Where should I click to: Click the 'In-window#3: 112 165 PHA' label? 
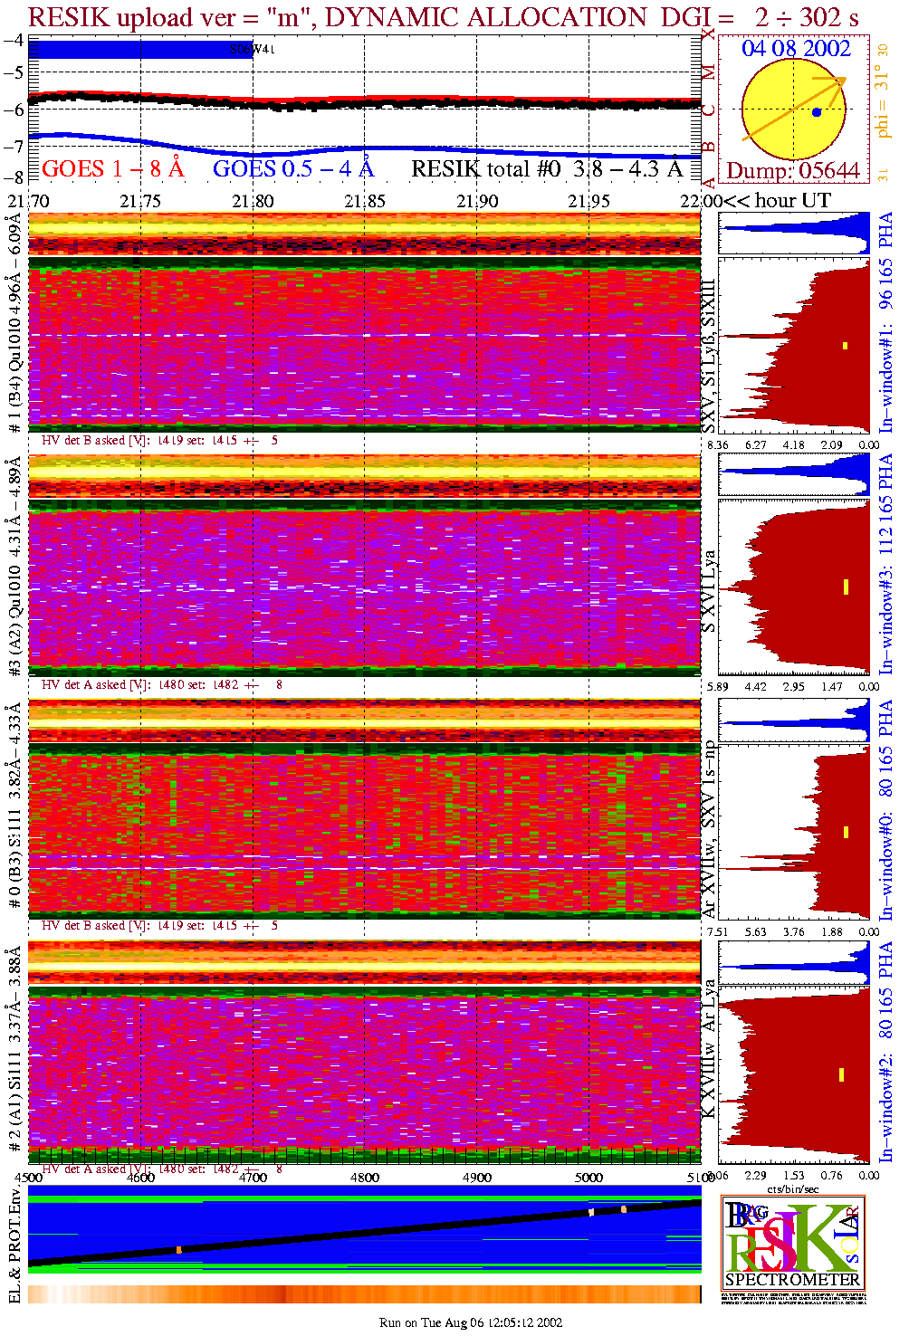coord(885,564)
